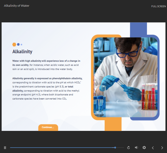This screenshot has width=167, height=153.
Task: Enter FULL SCREEN mode
Action: (x=158, y=6)
